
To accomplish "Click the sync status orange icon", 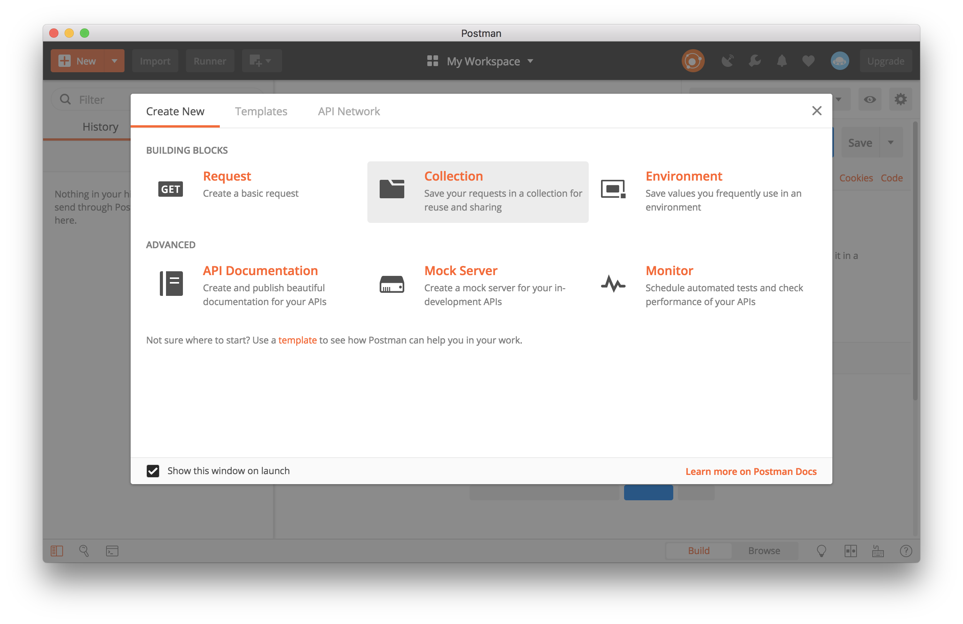I will coord(693,61).
